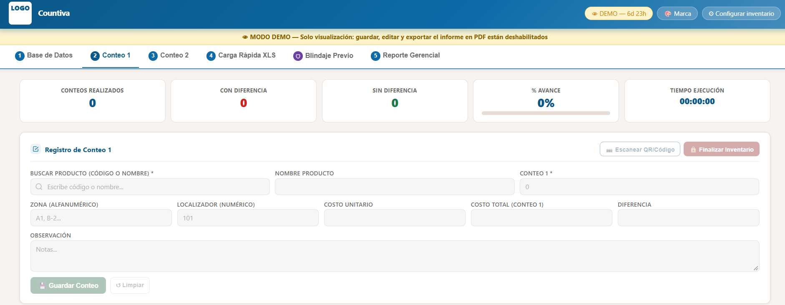This screenshot has height=305, width=785.
Task: Click the Nombre Producto field
Action: (x=395, y=187)
